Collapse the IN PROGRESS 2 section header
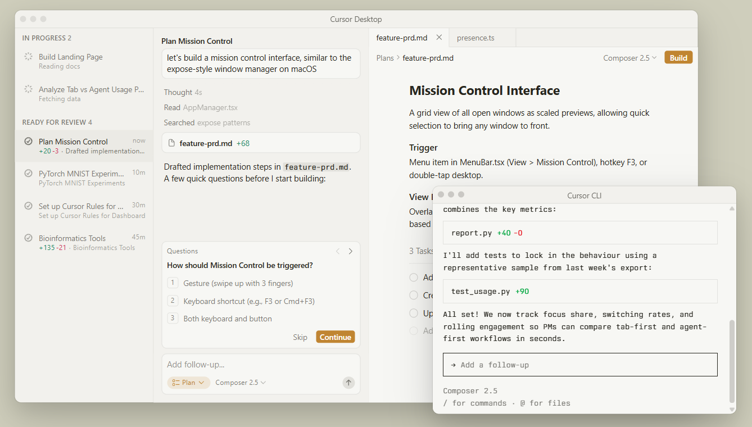 point(47,38)
